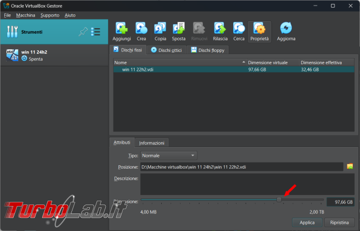Click the VirtualBox logo in title bar
The height and width of the screenshot is (231, 360).
coord(6,6)
